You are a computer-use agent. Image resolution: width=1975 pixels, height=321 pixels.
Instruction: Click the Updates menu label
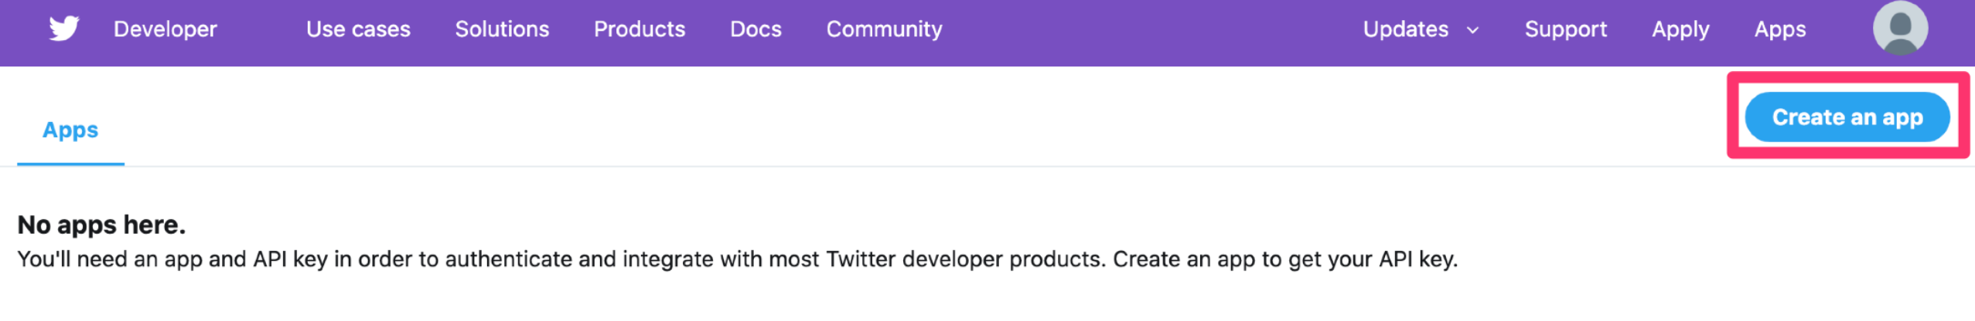[x=1405, y=29]
